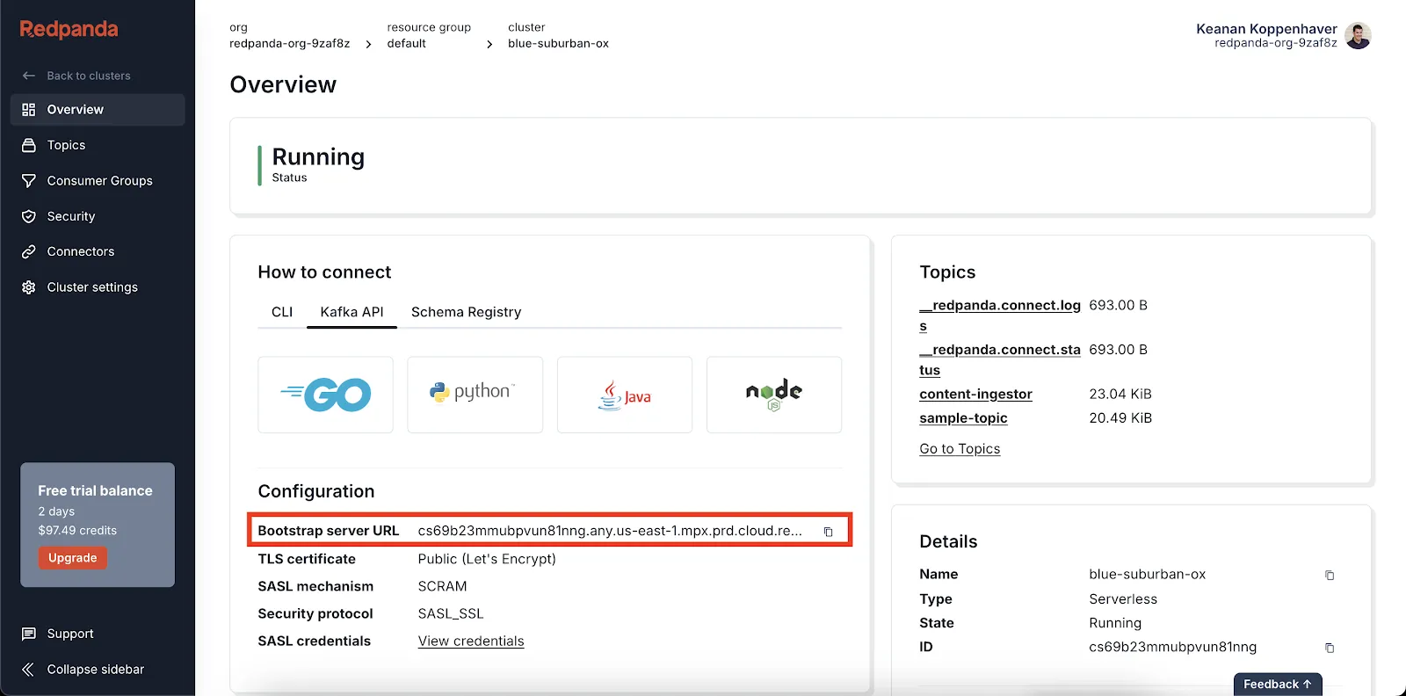The height and width of the screenshot is (696, 1406).
Task: Select the Python language card
Action: point(475,395)
